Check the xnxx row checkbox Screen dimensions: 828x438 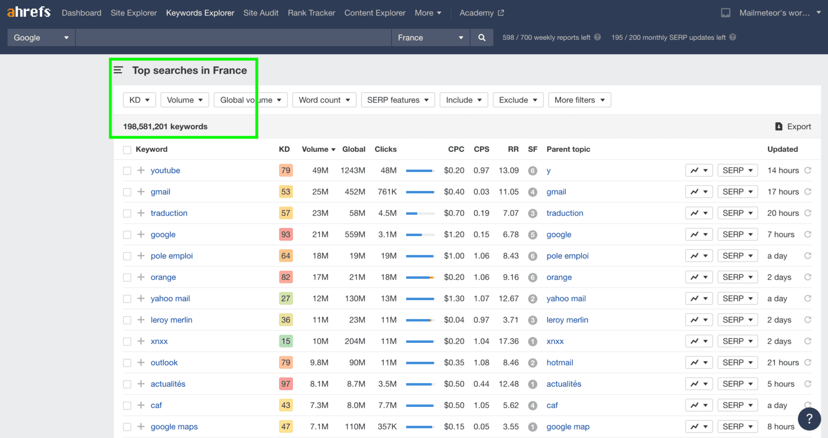coord(127,342)
